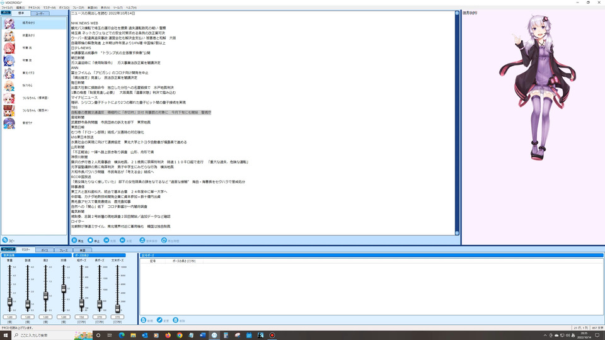Click the 記号 column header
This screenshot has height=340, width=605.
point(153,261)
